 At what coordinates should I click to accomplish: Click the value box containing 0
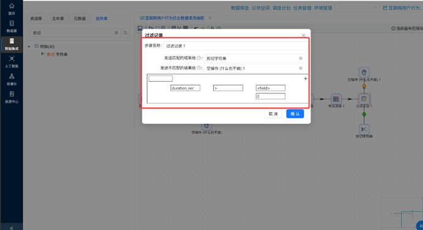pos(270,96)
